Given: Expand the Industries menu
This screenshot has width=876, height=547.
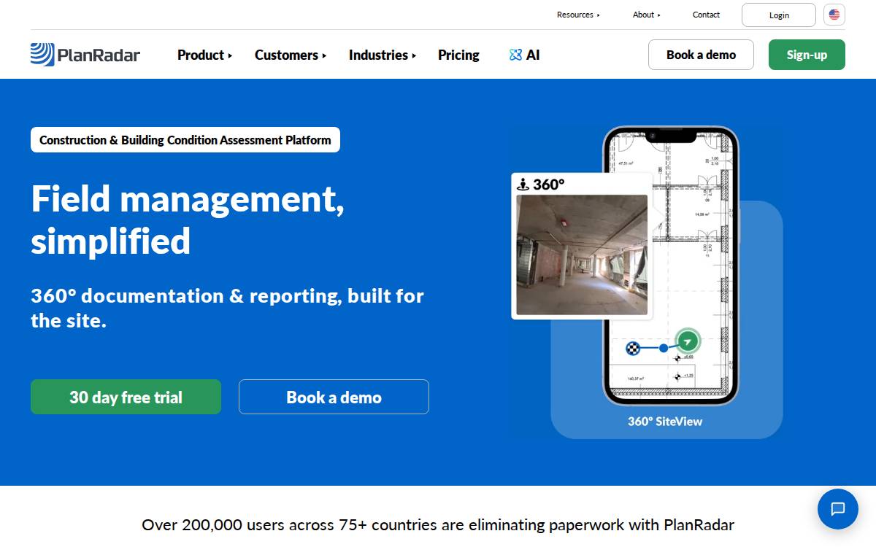Looking at the screenshot, I should click(x=383, y=55).
